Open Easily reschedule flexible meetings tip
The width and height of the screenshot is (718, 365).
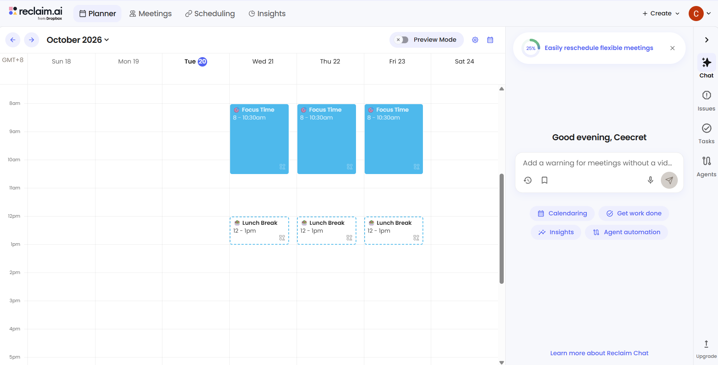tap(599, 48)
